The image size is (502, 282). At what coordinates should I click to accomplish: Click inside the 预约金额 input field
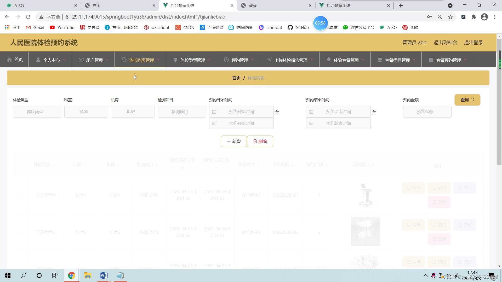click(x=427, y=111)
